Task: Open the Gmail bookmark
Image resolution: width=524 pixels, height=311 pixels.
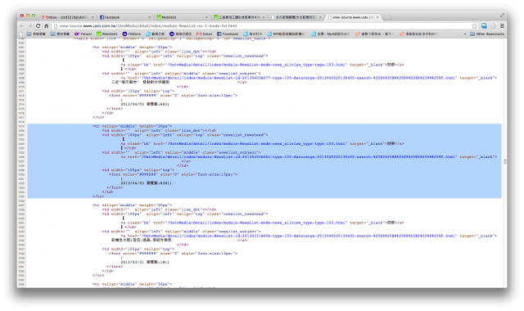Action: (204, 34)
